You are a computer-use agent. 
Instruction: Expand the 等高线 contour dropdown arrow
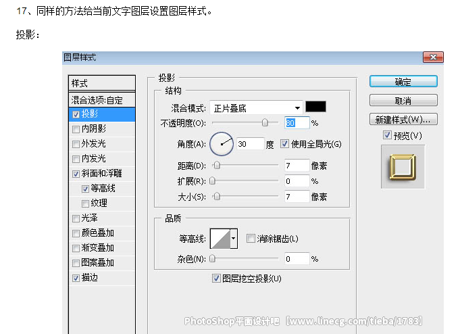click(x=234, y=238)
